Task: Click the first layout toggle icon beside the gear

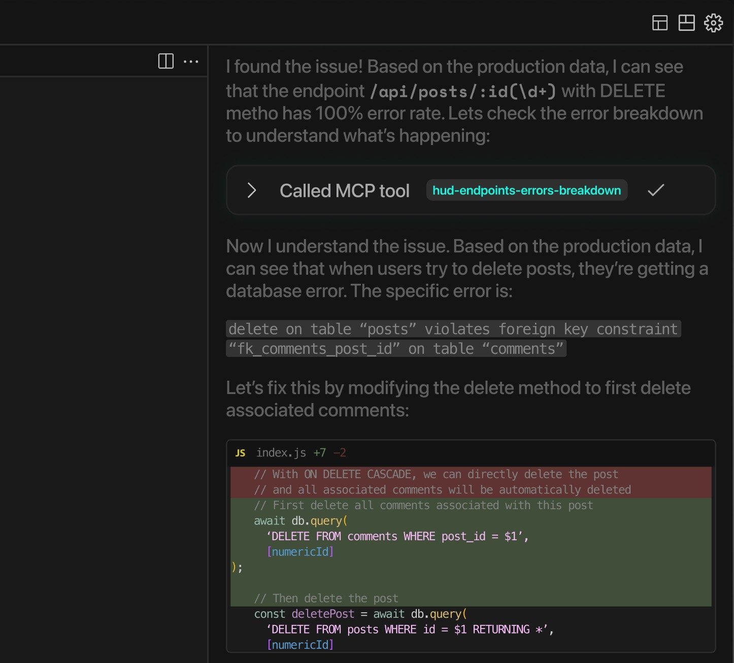Action: click(659, 23)
